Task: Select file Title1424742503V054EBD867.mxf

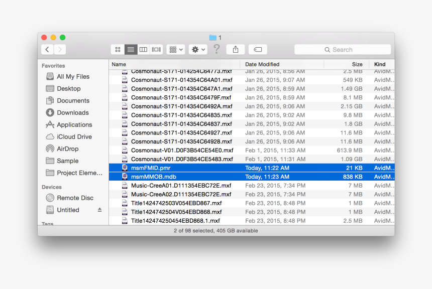Action: pyautogui.click(x=252, y=203)
